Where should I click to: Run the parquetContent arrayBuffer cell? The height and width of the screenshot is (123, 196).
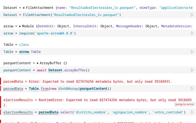pos(192,70)
